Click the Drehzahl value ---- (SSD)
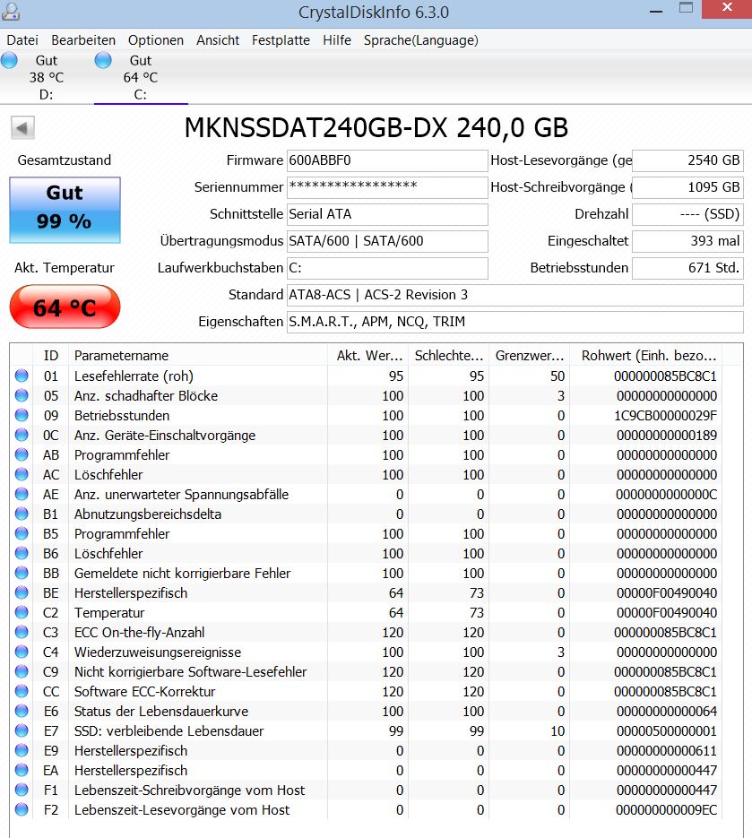Screen dimensions: 752x838 pos(687,214)
